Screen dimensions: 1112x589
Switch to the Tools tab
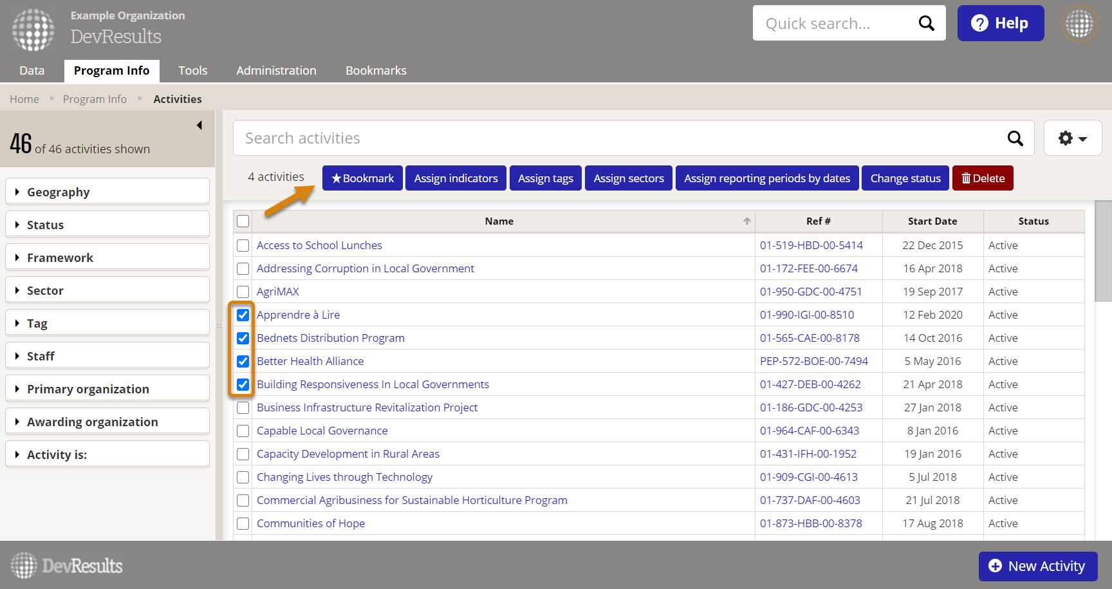tap(192, 71)
